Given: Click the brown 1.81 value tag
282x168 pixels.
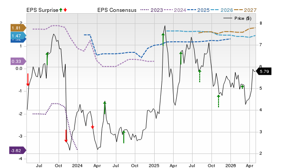Looking at the screenshot, I should point(18,28).
